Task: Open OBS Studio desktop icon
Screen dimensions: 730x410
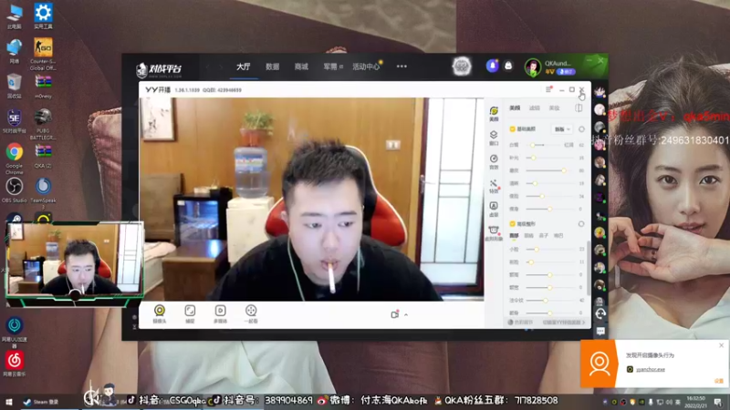Action: (x=15, y=190)
